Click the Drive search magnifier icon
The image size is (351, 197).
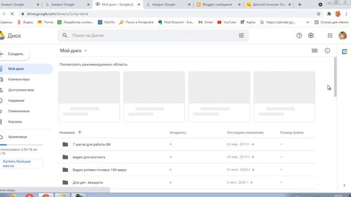(x=65, y=36)
